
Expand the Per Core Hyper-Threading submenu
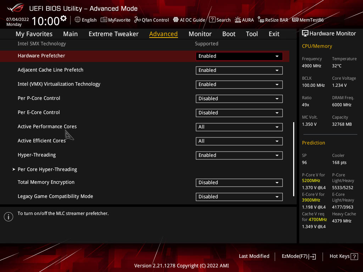click(47, 169)
